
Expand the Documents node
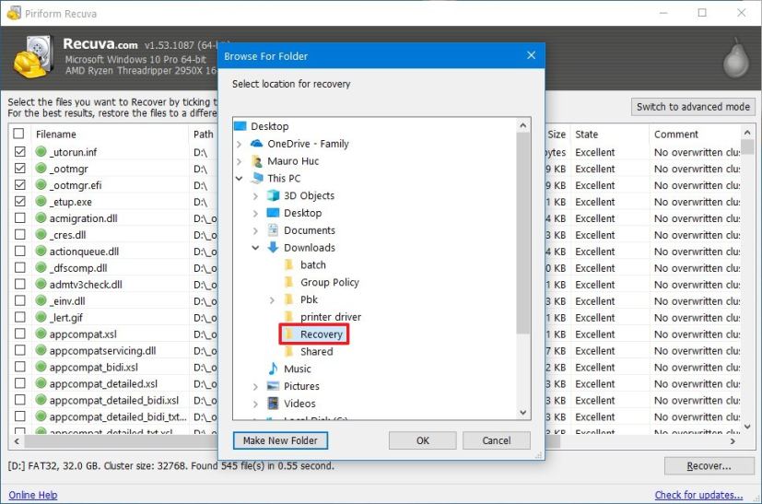pos(255,230)
